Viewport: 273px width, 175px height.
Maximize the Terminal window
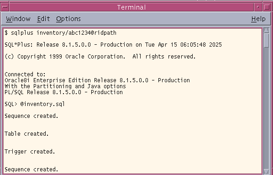(267, 7)
